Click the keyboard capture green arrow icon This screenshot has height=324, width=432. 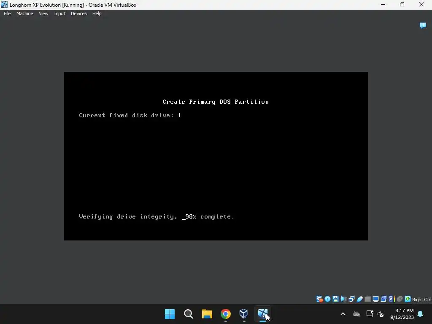pyautogui.click(x=408, y=299)
